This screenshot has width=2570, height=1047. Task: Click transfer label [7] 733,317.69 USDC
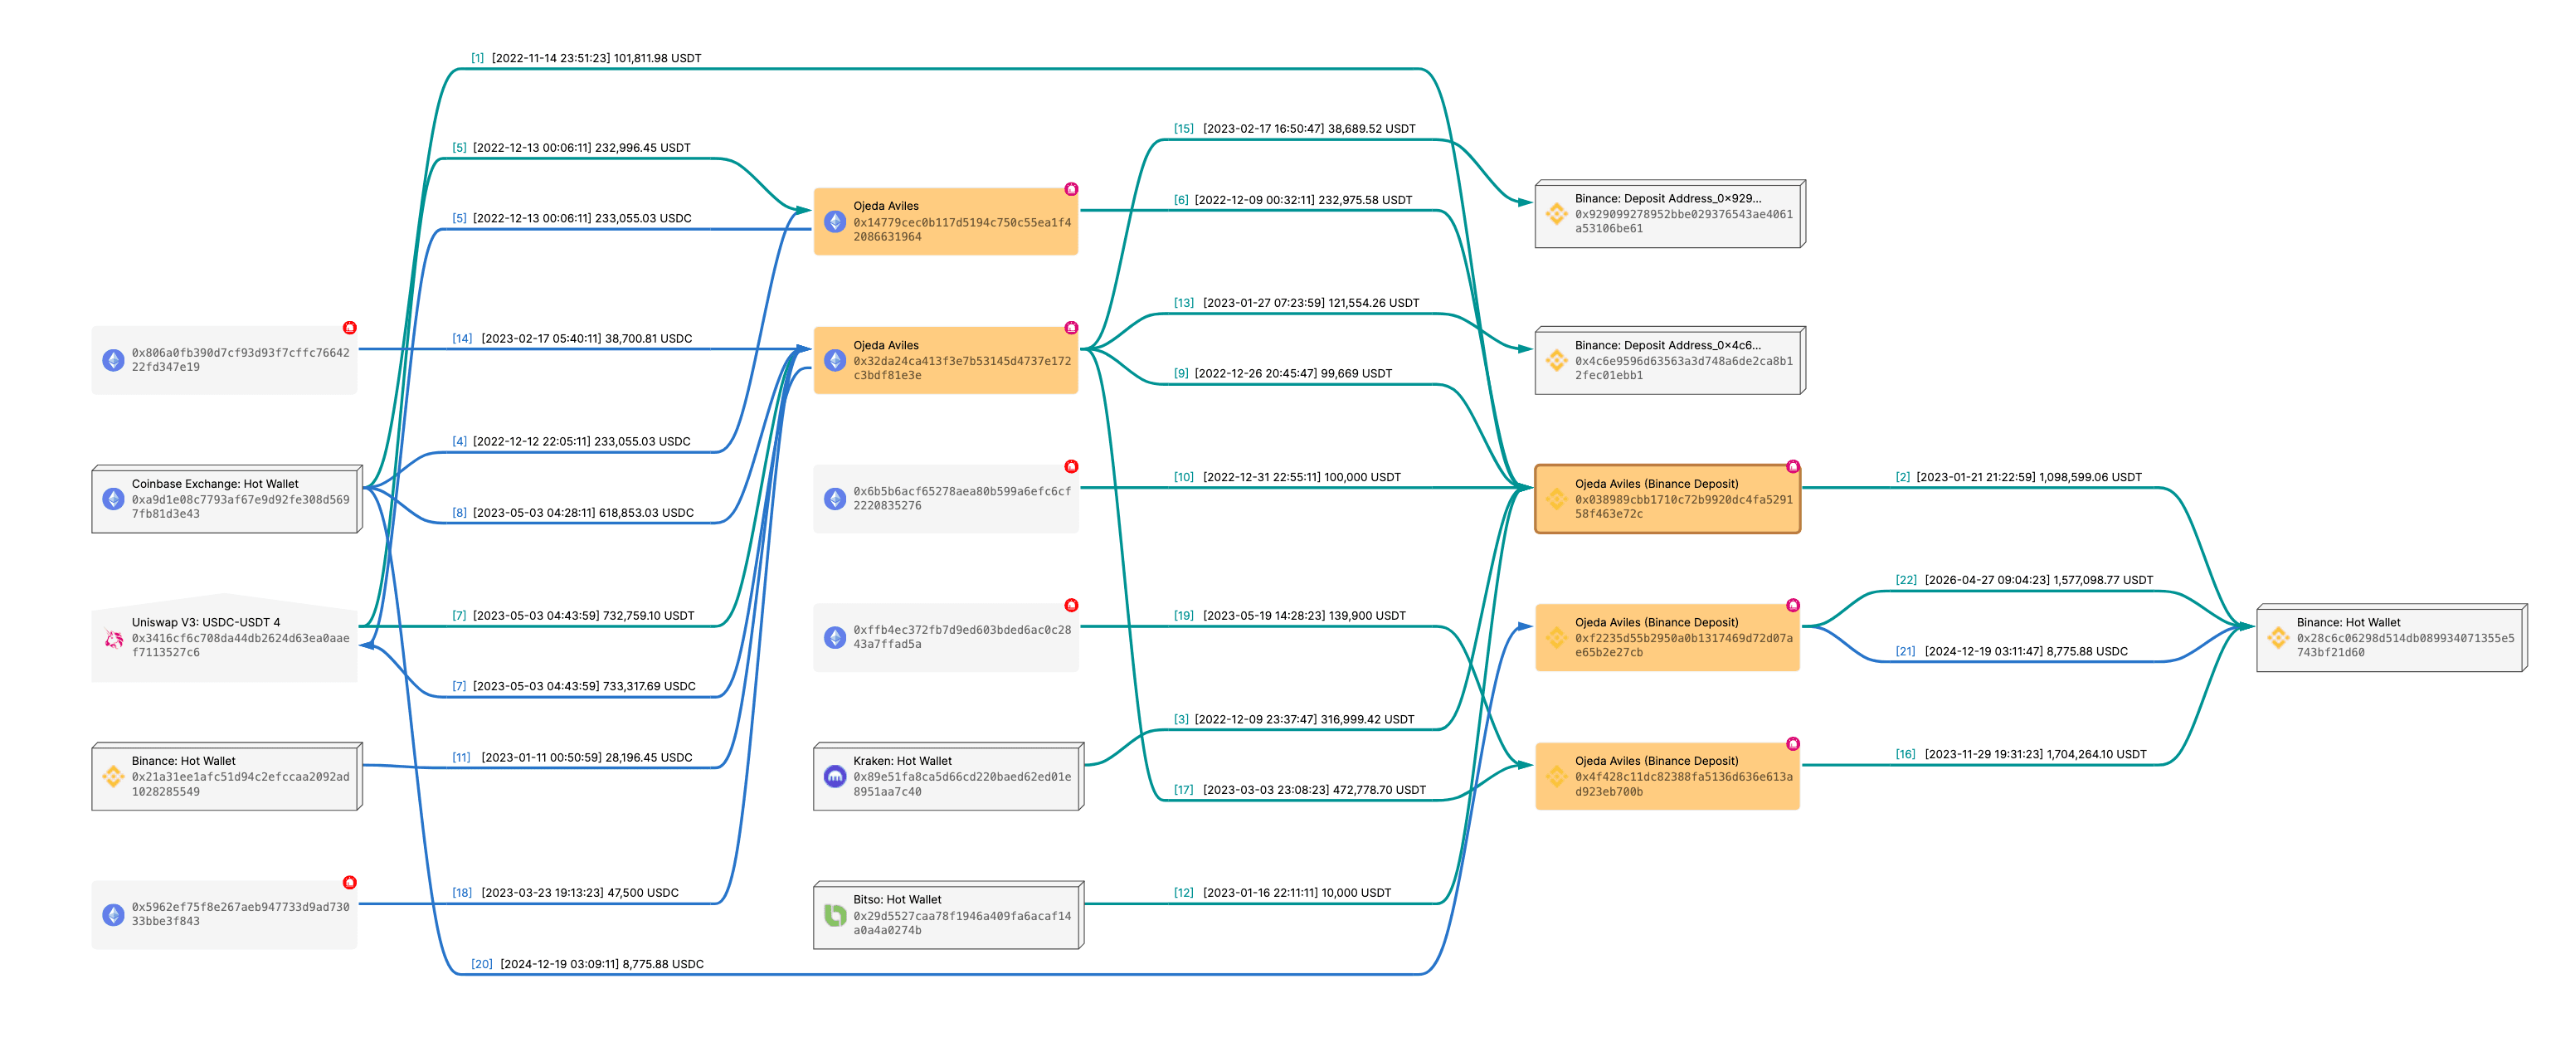tap(575, 687)
